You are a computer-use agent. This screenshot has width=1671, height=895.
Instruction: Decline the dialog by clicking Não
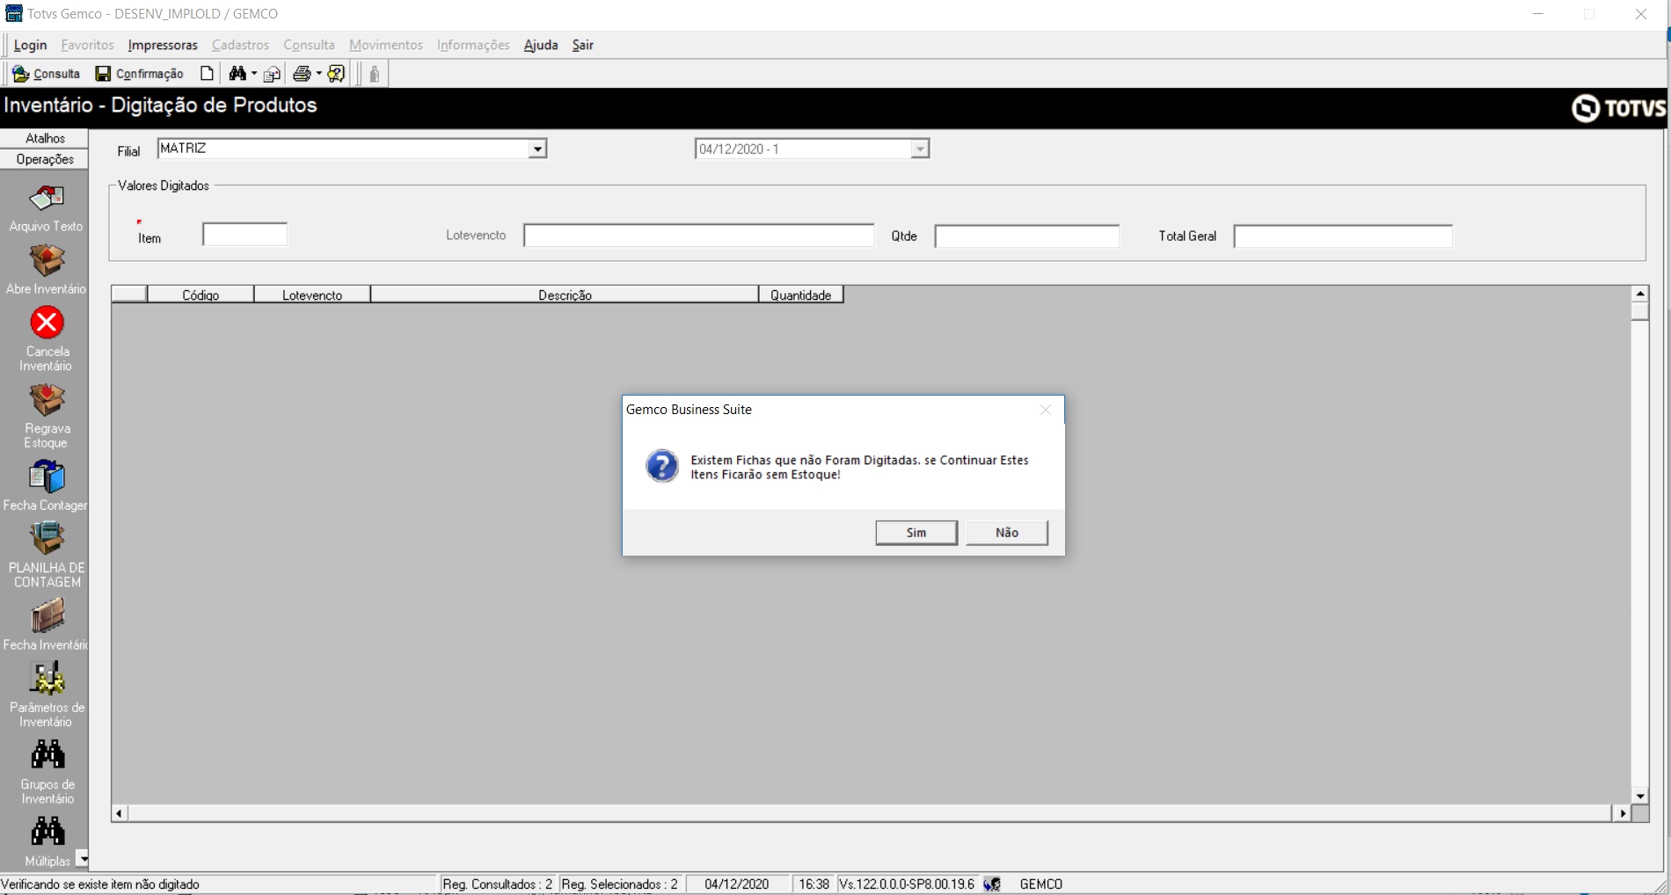click(x=1007, y=533)
